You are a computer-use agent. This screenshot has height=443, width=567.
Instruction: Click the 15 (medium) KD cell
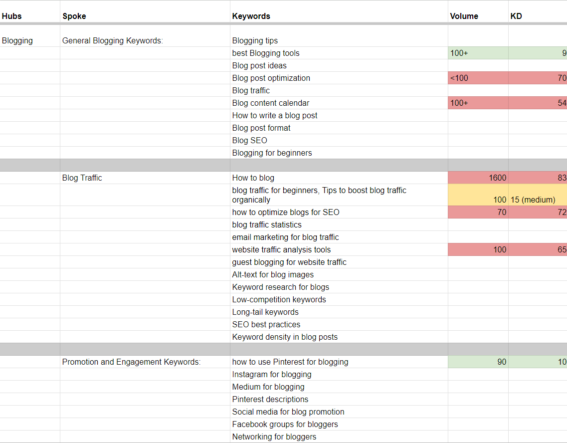tap(538, 195)
